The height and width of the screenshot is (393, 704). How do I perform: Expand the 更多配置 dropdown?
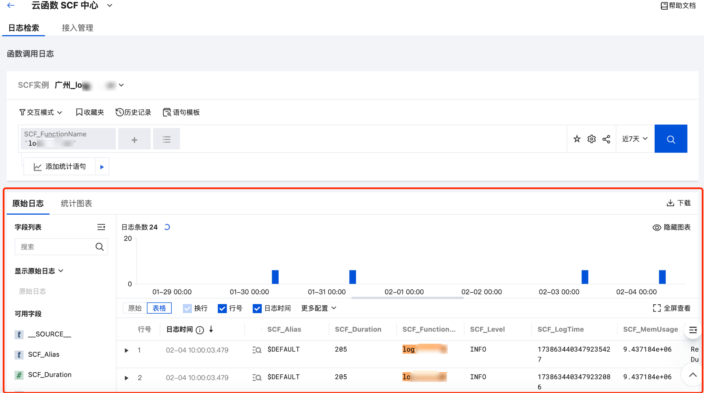point(318,308)
